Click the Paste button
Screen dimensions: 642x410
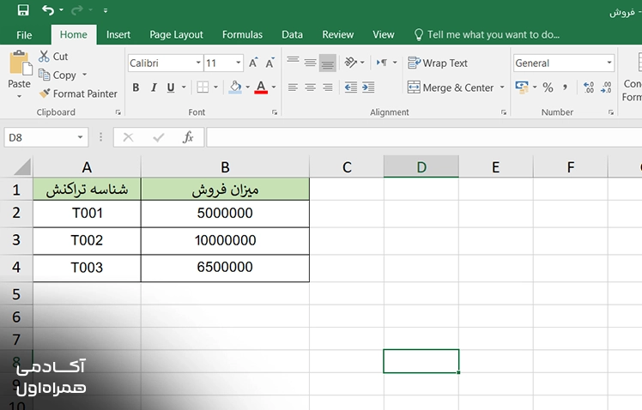click(x=19, y=69)
